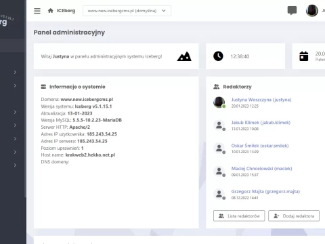The width and height of the screenshot is (325, 244).
Task: Click Oskar Śmiłek's user avatar icon
Action: point(219,148)
